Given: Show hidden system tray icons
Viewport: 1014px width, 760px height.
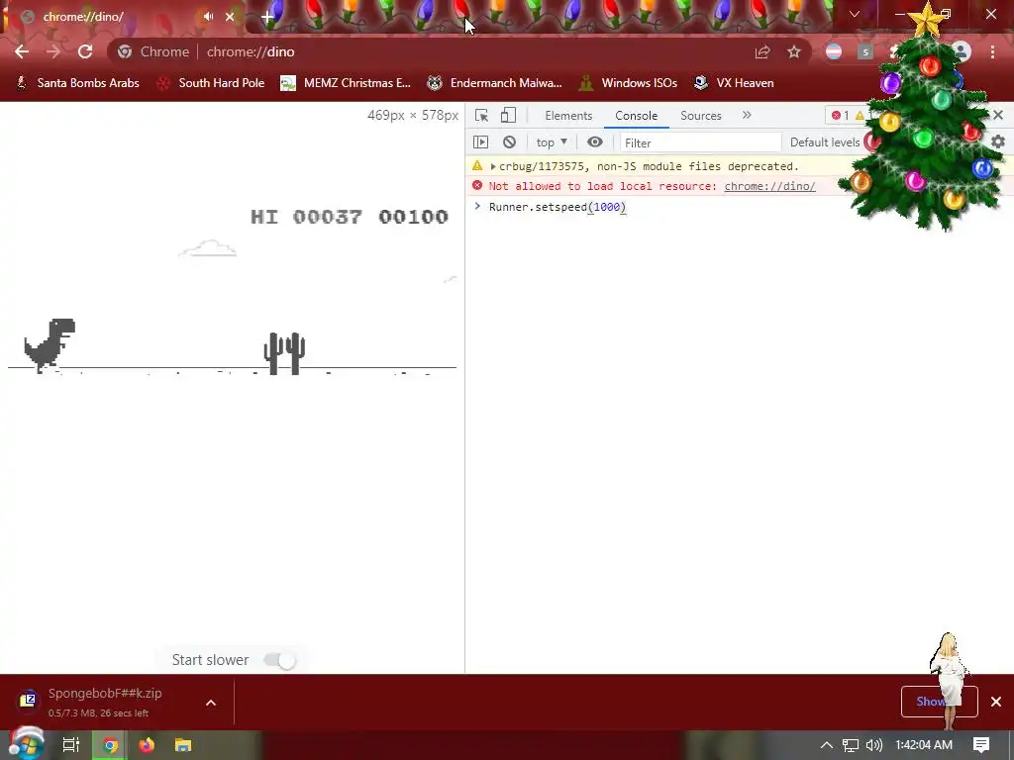Looking at the screenshot, I should click(827, 745).
